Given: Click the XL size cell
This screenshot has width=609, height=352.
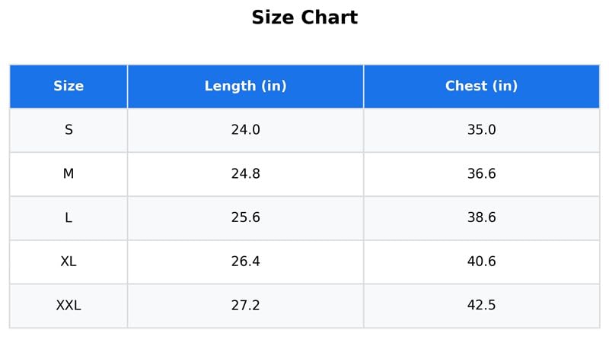Looking at the screenshot, I should point(69,262).
